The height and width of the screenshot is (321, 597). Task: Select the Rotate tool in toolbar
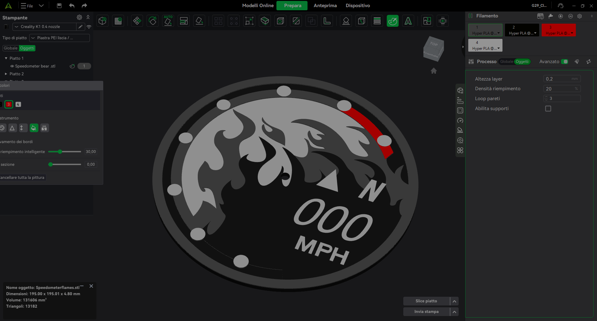[x=152, y=21]
